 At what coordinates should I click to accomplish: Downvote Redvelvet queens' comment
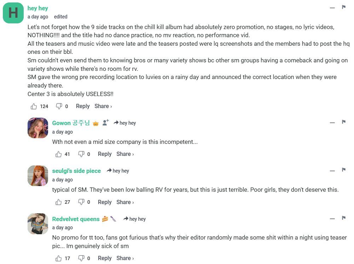(81, 258)
